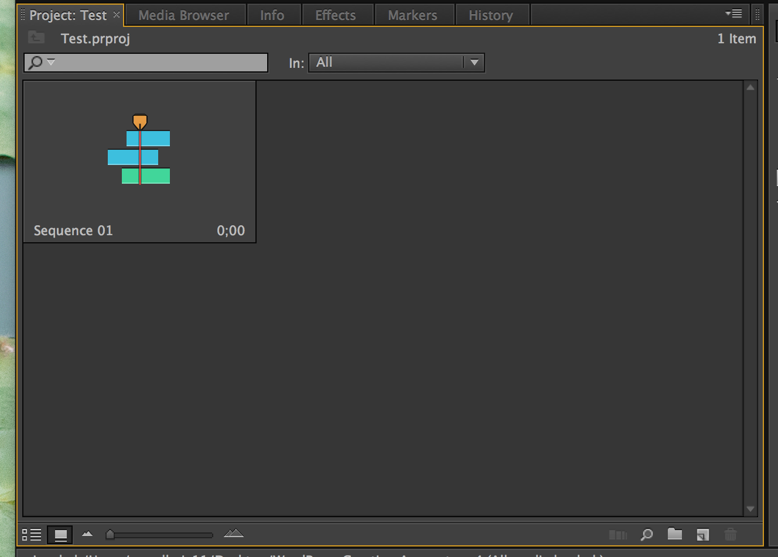Switch to the History tab
Screen dimensions: 778x557
click(x=490, y=15)
